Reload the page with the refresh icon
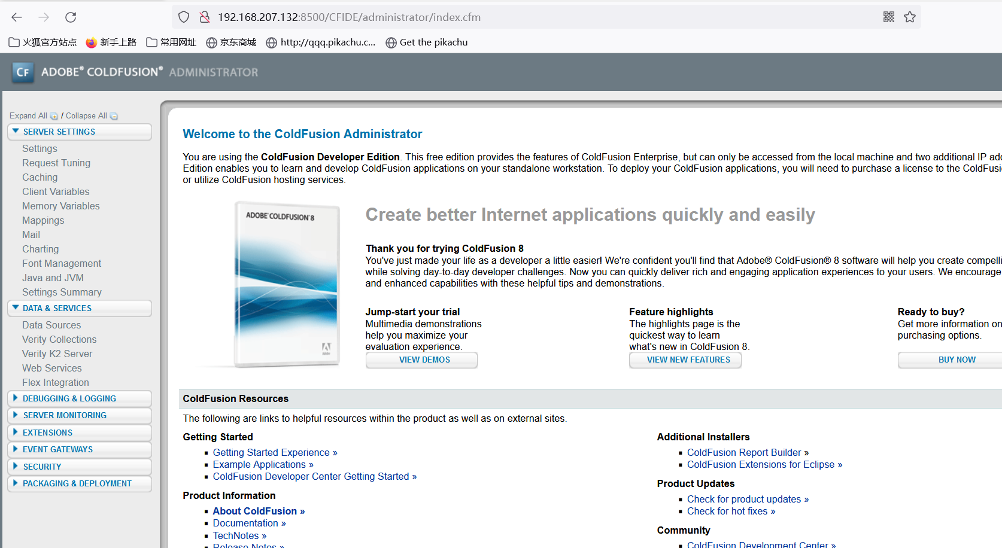This screenshot has width=1002, height=548. click(x=71, y=17)
